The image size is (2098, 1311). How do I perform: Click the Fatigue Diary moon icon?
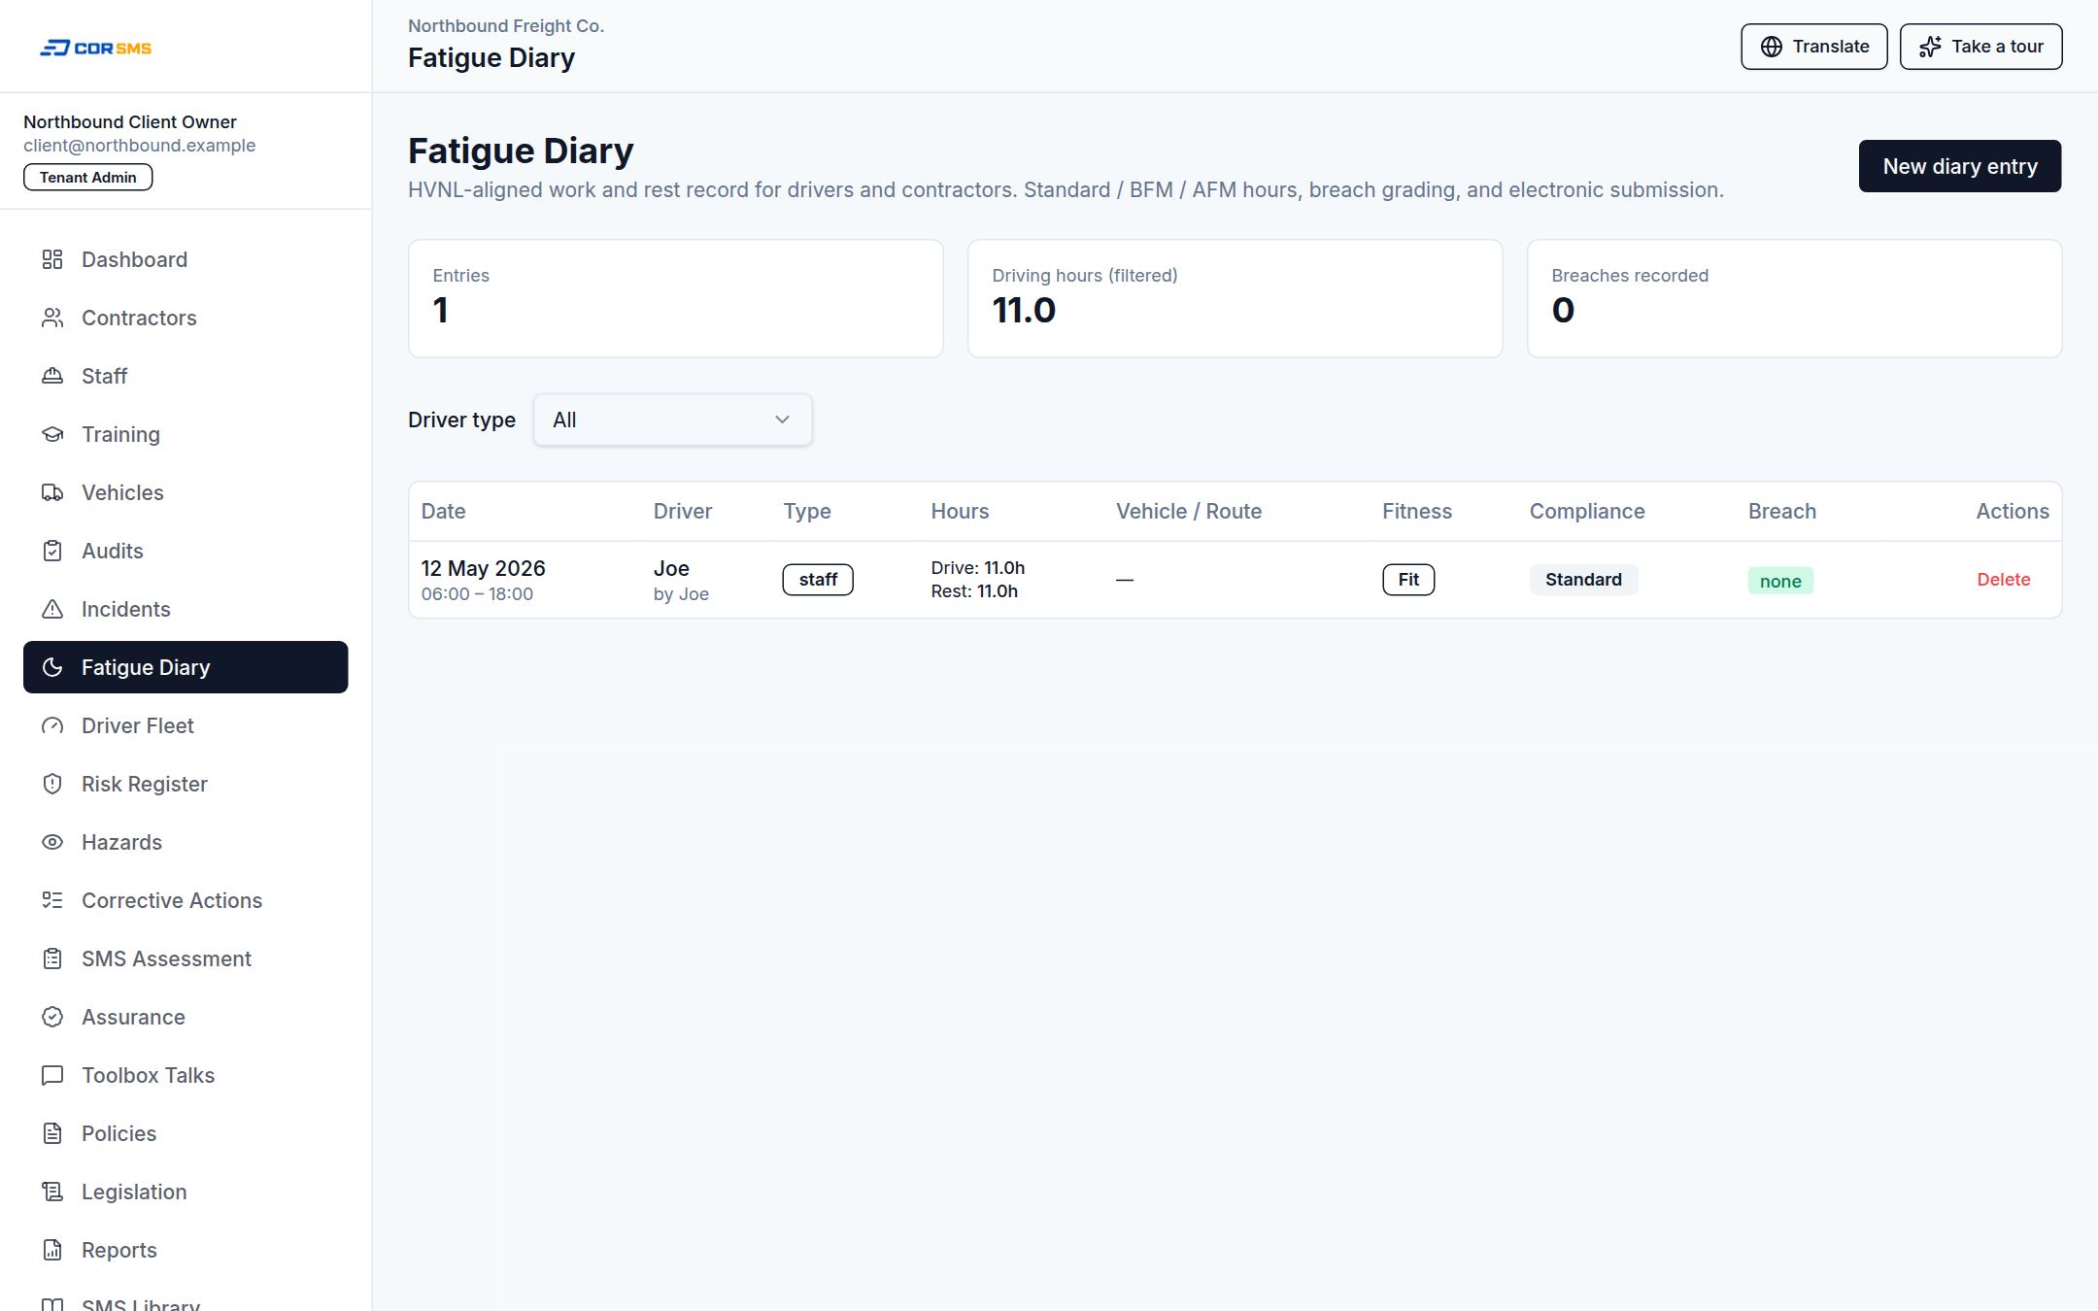click(52, 667)
